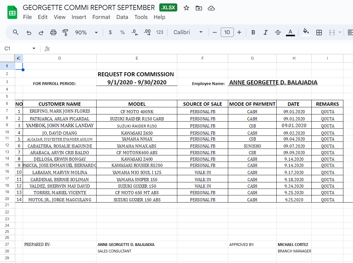This screenshot has height=263, width=353.
Task: Click the MODE OF PAYMENT header cell
Action: tap(252, 104)
